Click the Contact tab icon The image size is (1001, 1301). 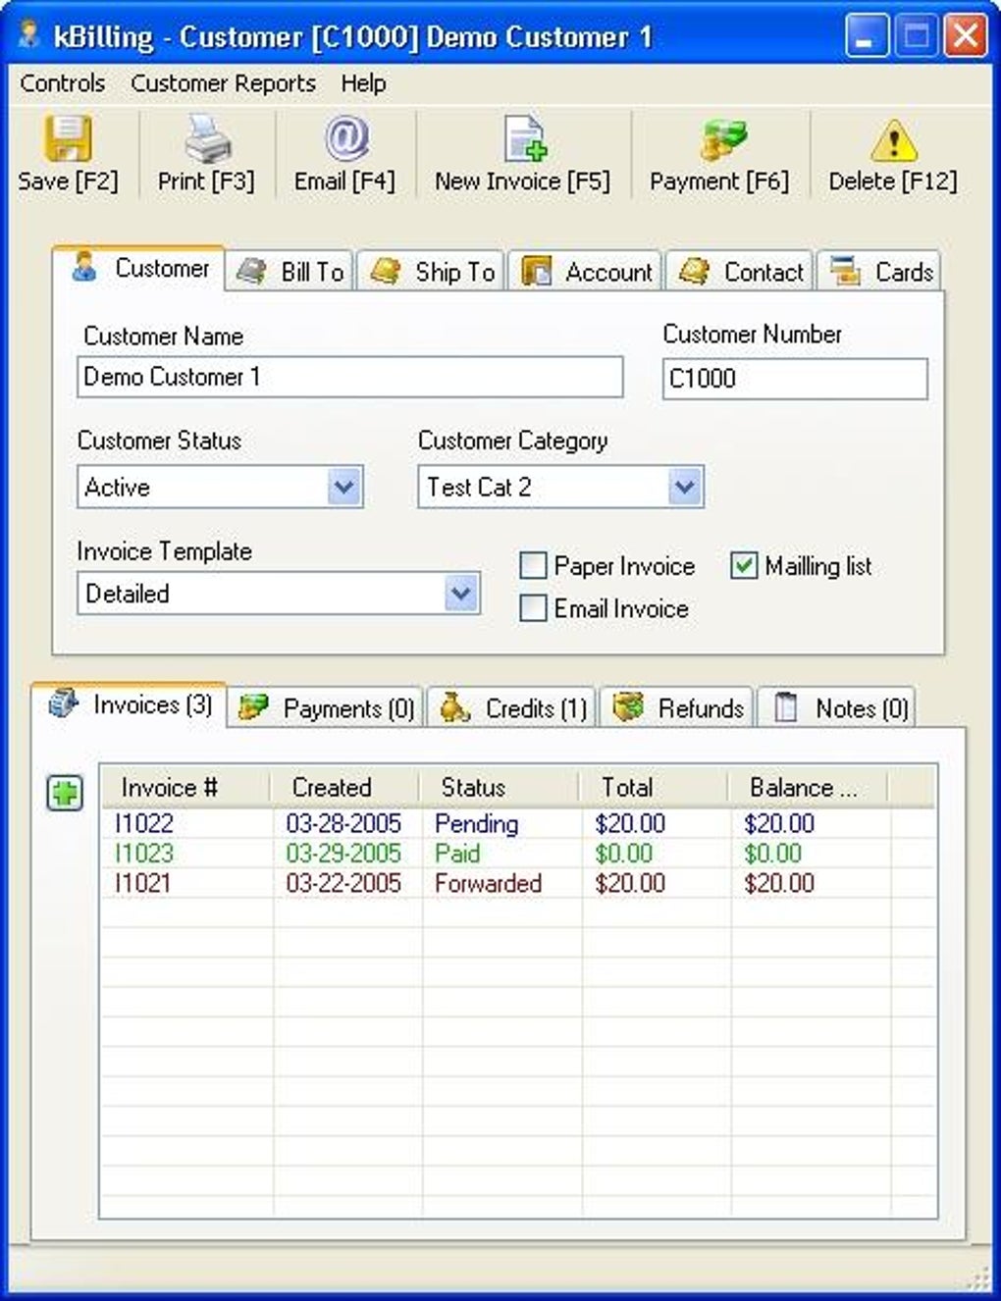coord(694,271)
